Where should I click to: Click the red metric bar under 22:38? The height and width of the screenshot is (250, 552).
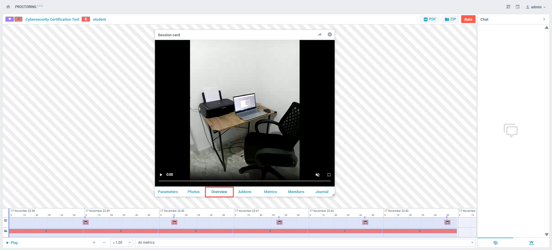tap(46, 231)
